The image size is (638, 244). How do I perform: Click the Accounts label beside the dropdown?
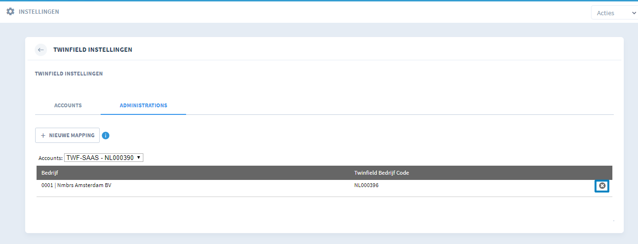50,158
